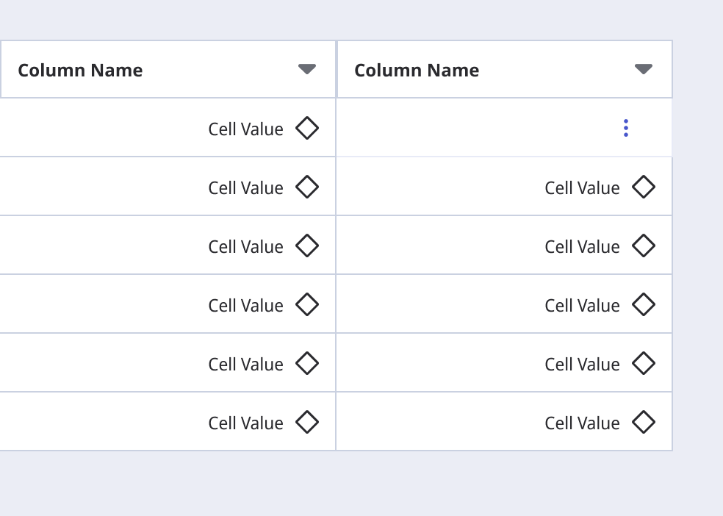Select Cell Value text in left column's last row
The width and height of the screenshot is (723, 516).
point(245,423)
